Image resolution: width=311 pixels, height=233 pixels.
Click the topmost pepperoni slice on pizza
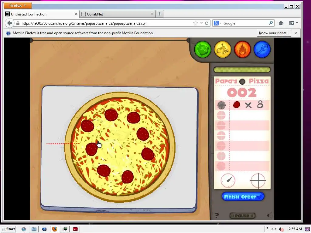click(111, 115)
